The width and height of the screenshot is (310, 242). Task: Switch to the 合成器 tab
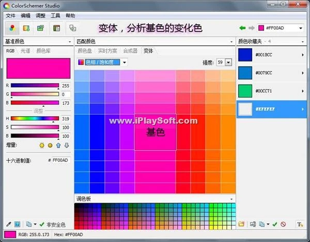130,51
